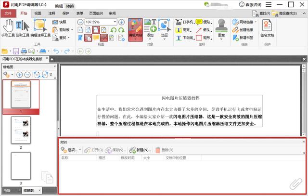The height and width of the screenshot is (196, 308).
Task: Toggle the fit-width view button in ribbon
Action: coord(96,30)
